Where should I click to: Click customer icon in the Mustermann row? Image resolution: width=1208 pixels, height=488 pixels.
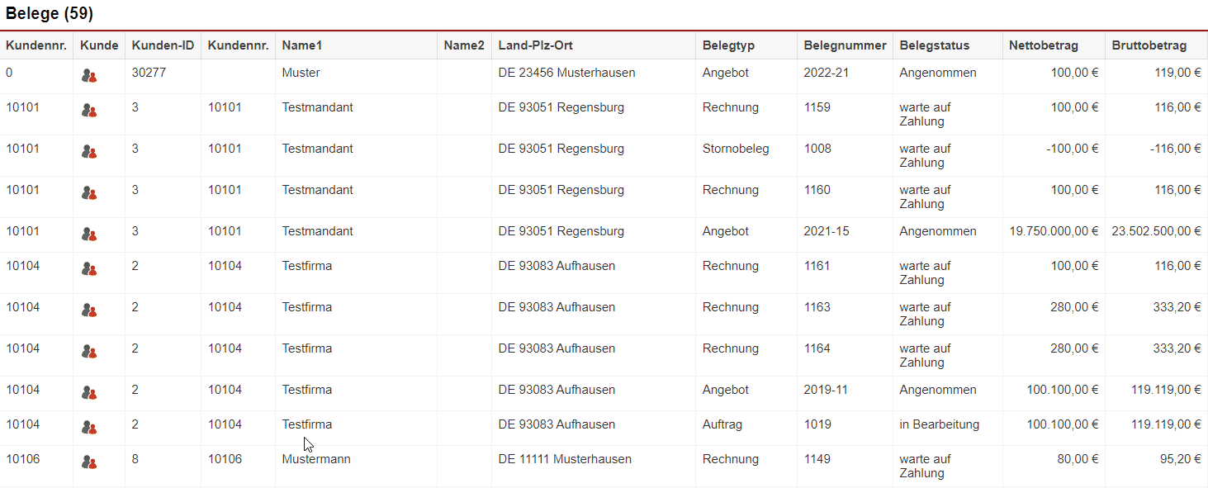tap(89, 462)
